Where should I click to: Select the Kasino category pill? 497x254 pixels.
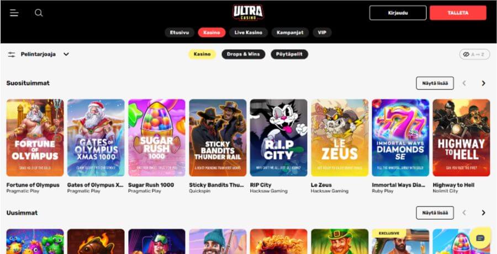(x=202, y=54)
